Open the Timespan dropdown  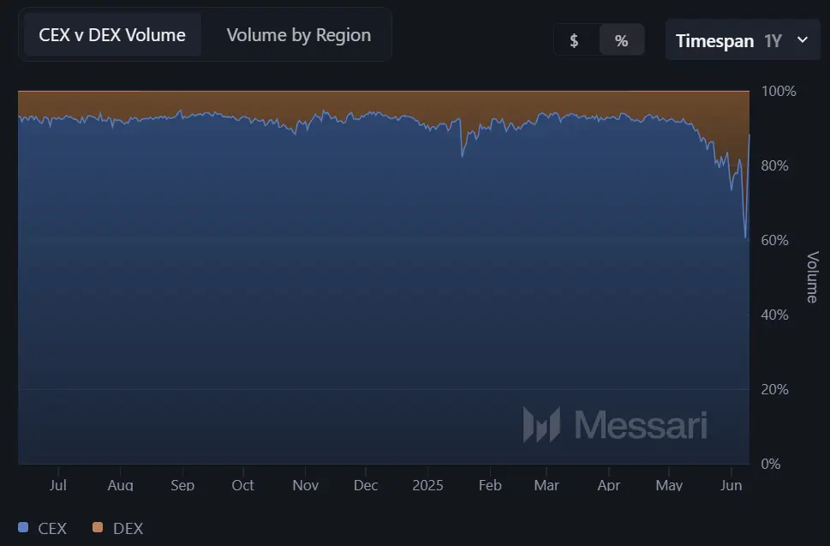coord(742,40)
